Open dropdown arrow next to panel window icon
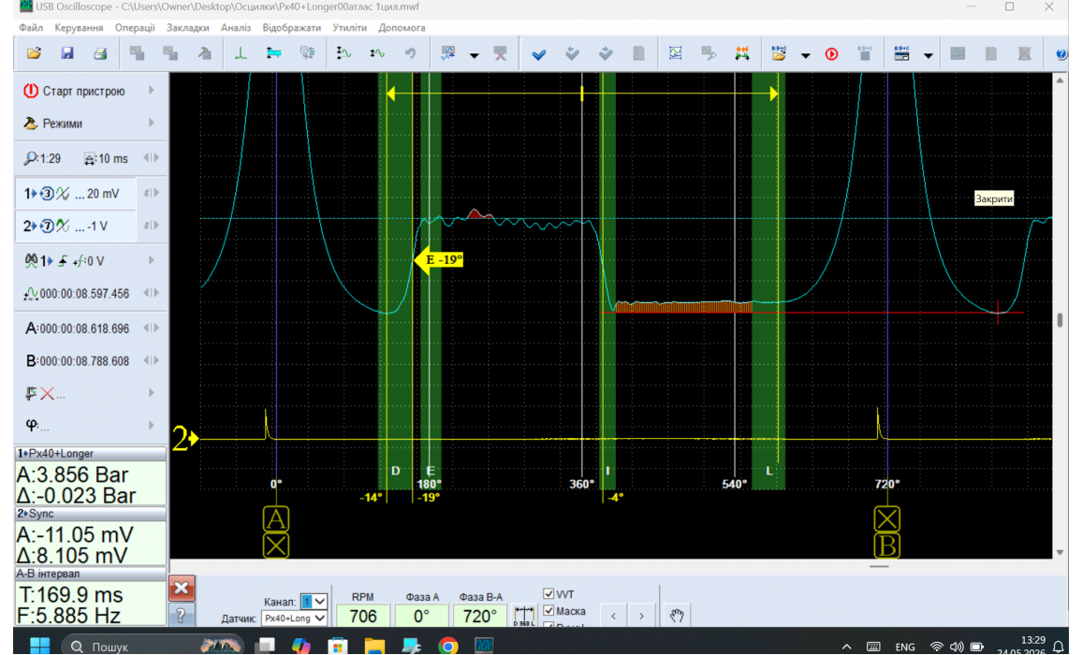This screenshot has height=655, width=1082. point(928,55)
